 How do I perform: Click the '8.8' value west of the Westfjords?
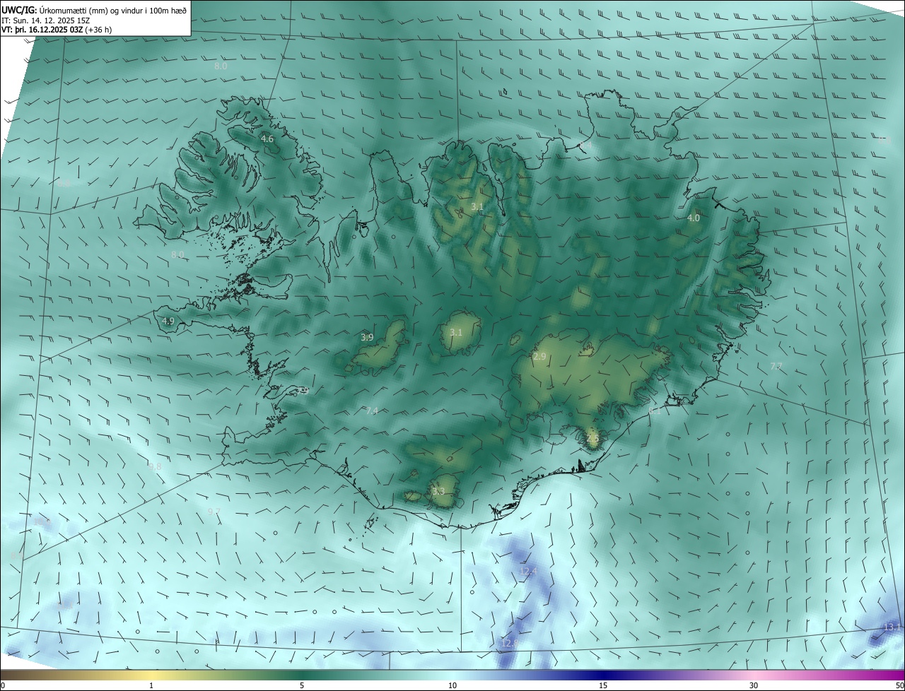coord(64,184)
